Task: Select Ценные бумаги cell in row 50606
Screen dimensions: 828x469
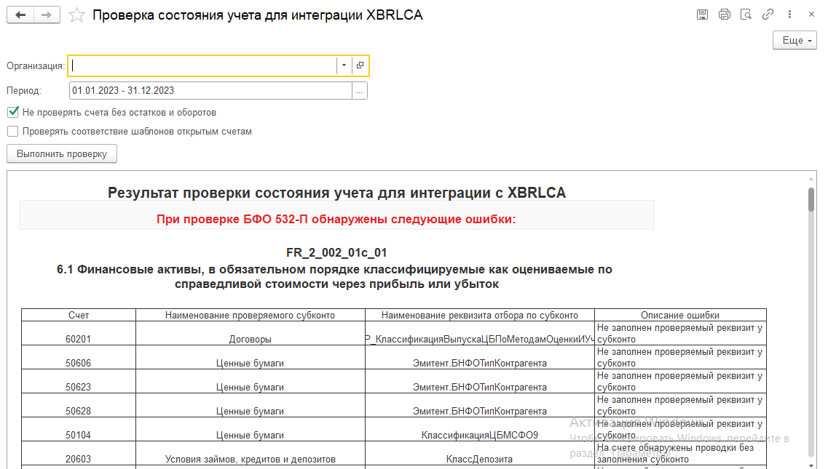Action: pyautogui.click(x=251, y=357)
